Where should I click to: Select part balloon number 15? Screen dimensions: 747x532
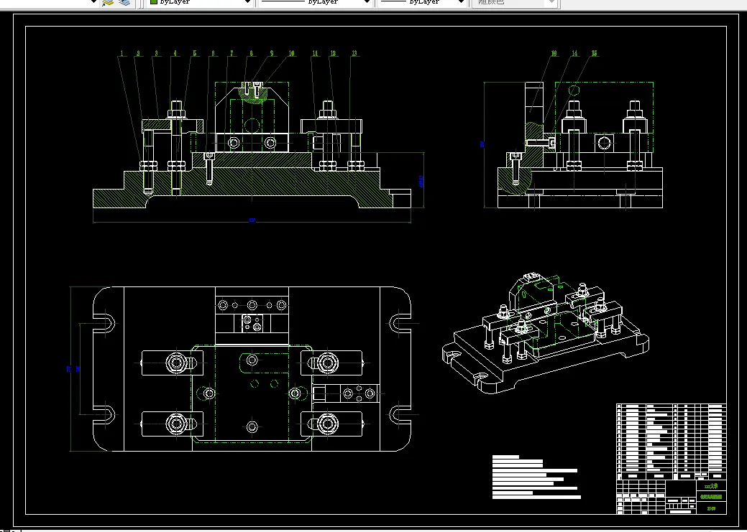tap(594, 53)
